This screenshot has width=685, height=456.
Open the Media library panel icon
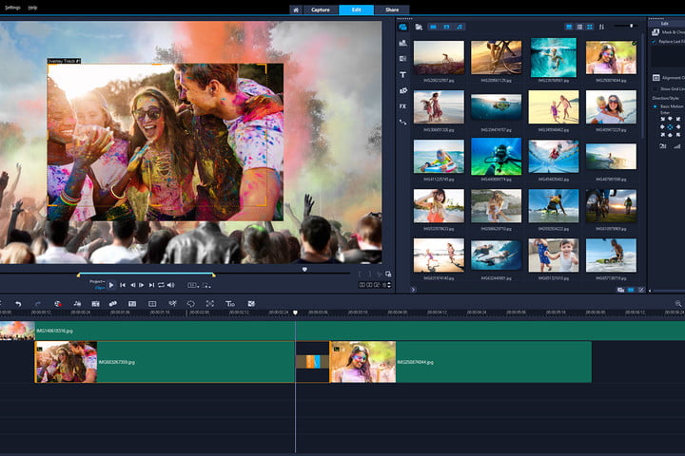[402, 27]
